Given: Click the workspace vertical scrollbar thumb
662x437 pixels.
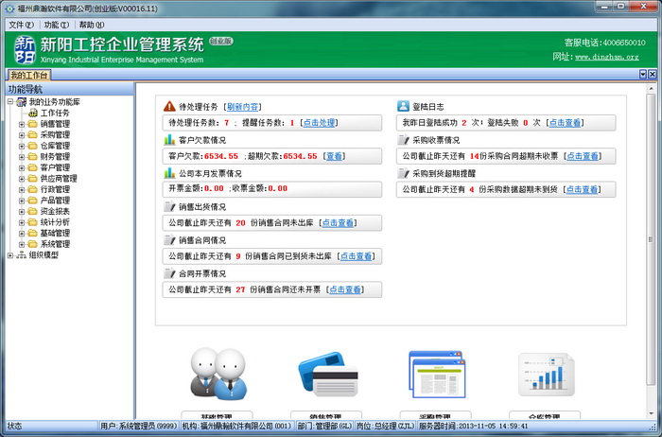Looking at the screenshot, I should [651, 239].
